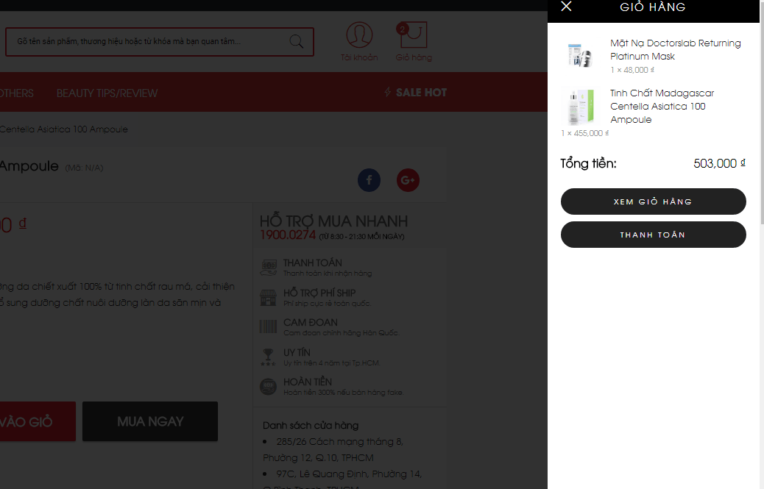Click the HOÀN TIỀN refund icon
The height and width of the screenshot is (489, 764).
click(x=268, y=387)
